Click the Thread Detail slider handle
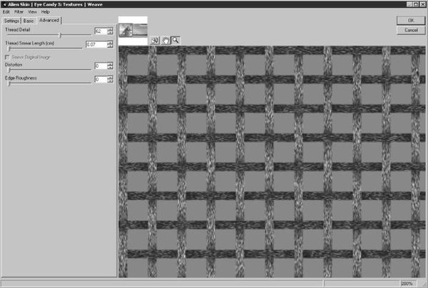The image size is (428, 288). [59, 34]
